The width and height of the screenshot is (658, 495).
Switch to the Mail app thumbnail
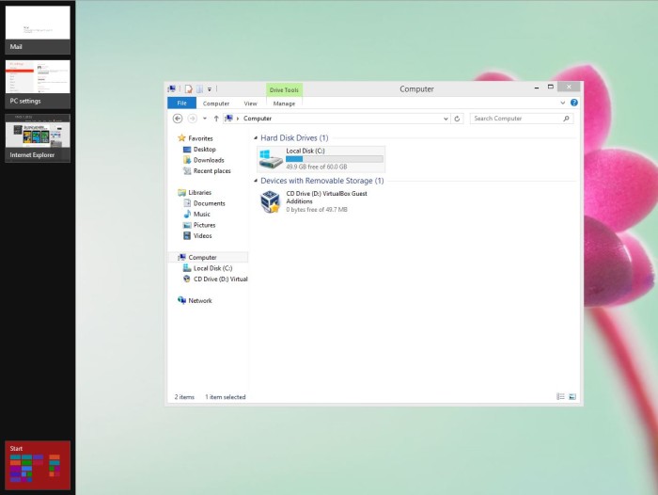point(38,30)
